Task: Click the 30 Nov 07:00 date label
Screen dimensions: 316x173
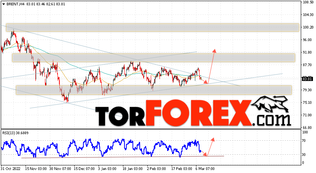Action: click(x=60, y=169)
